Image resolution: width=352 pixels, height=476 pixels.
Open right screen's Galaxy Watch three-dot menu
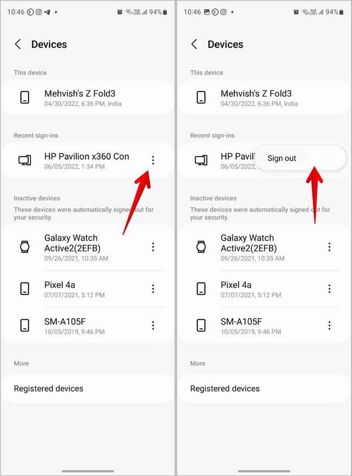329,247
